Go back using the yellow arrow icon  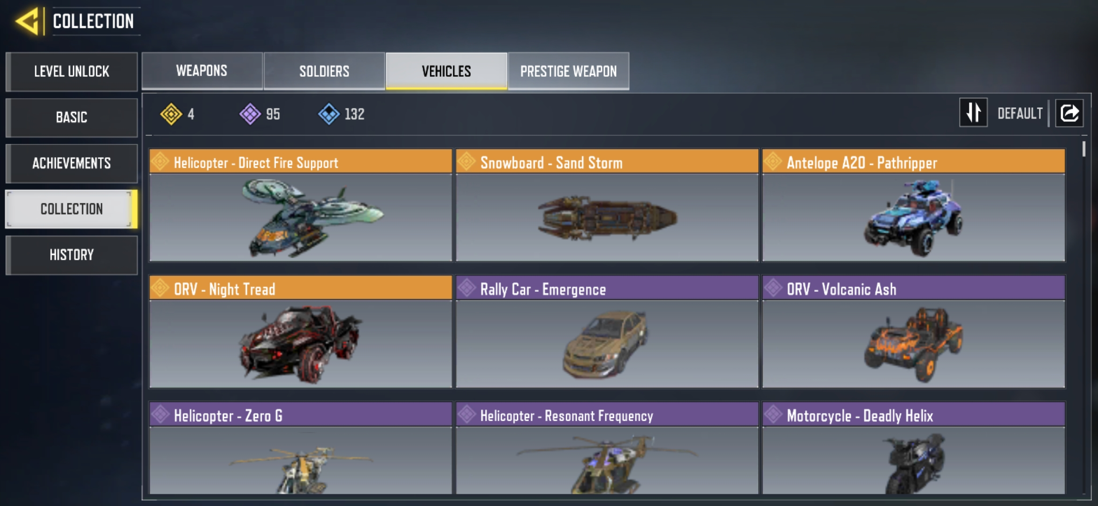coord(27,22)
